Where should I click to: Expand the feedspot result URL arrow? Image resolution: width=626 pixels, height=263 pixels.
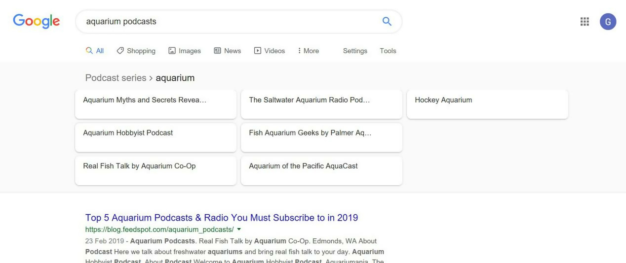pos(239,230)
